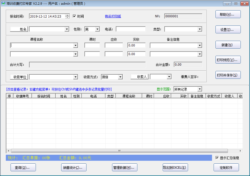
Task: Click the 姓名 button
Action: click(19, 29)
